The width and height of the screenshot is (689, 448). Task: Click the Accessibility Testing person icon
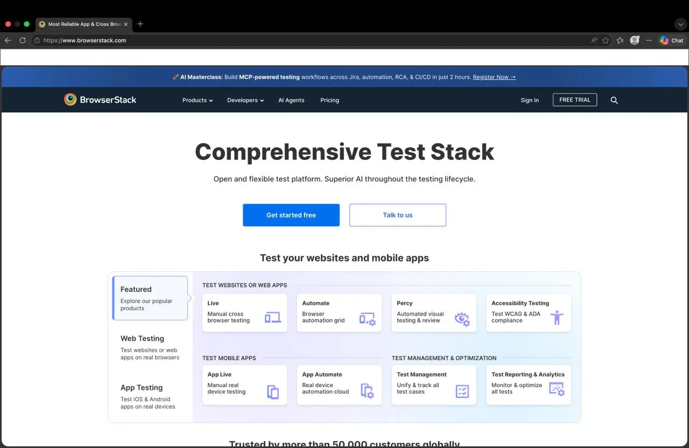[557, 318]
